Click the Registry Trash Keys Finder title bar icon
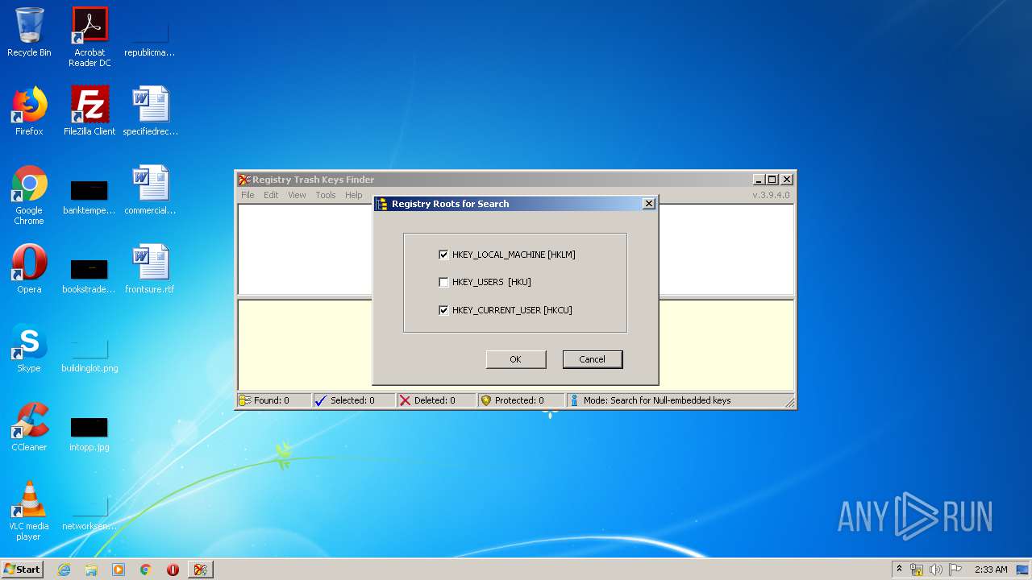Image resolution: width=1032 pixels, height=580 pixels. click(x=244, y=180)
